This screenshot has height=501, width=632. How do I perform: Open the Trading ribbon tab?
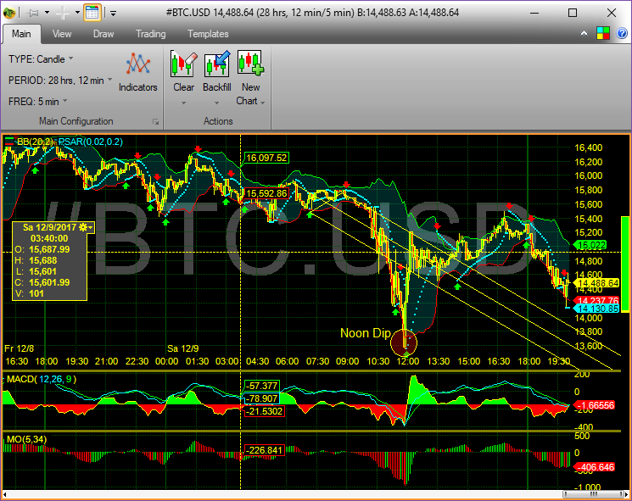point(150,34)
